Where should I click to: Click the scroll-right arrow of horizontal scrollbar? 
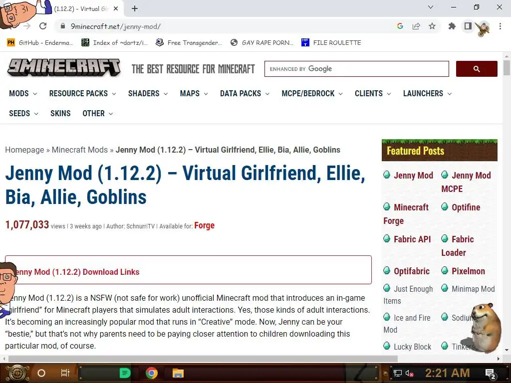(499, 359)
